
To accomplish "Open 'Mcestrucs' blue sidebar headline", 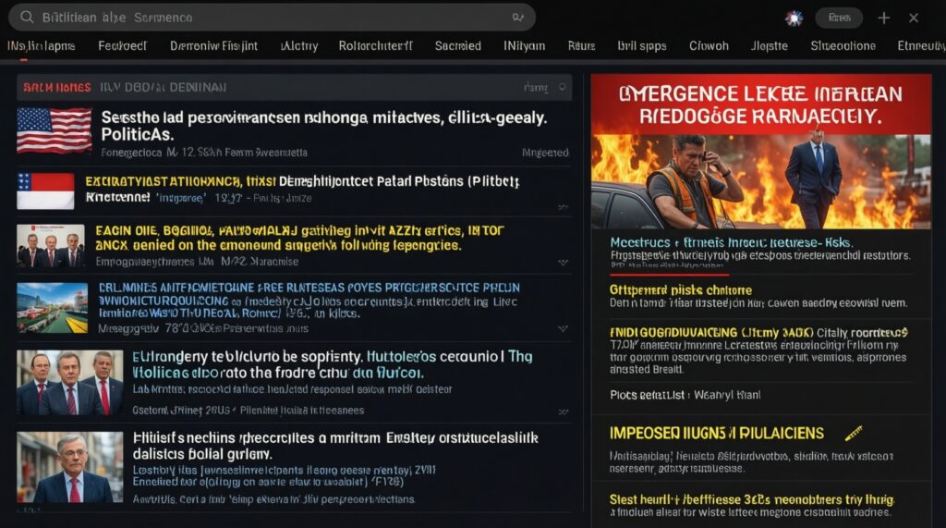I will click(732, 243).
